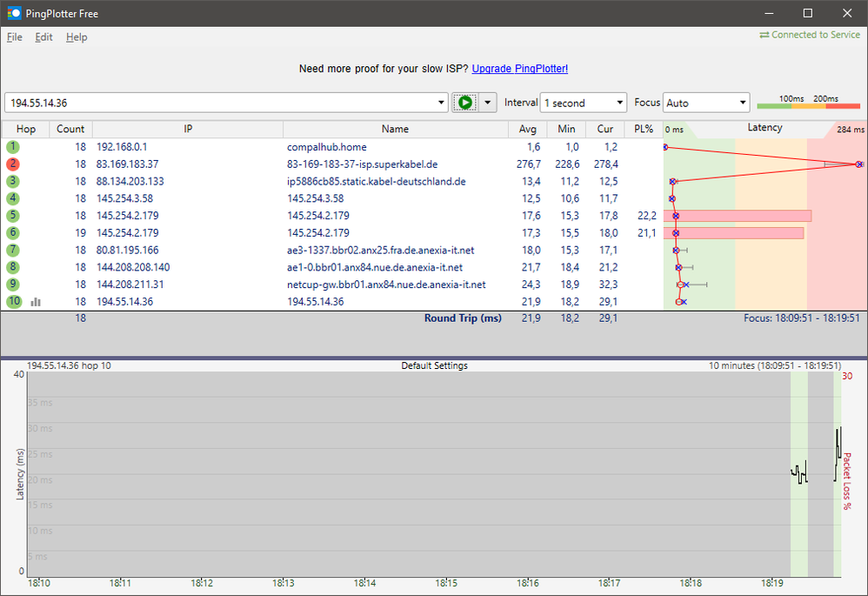The width and height of the screenshot is (868, 596).
Task: Click the green start trace play button
Action: [x=465, y=103]
